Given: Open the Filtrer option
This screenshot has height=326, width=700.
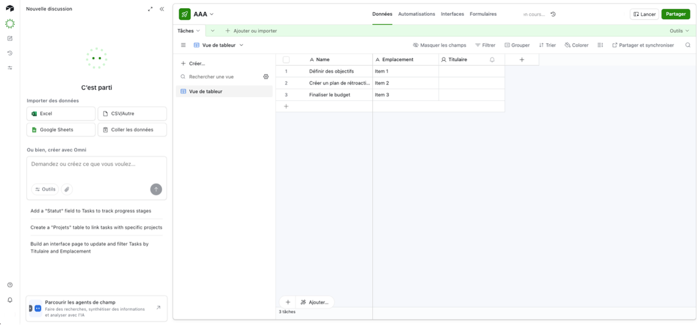Looking at the screenshot, I should click(x=485, y=45).
